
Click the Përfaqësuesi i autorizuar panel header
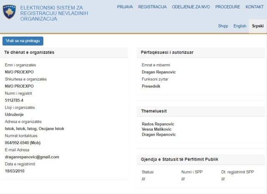click(x=168, y=52)
